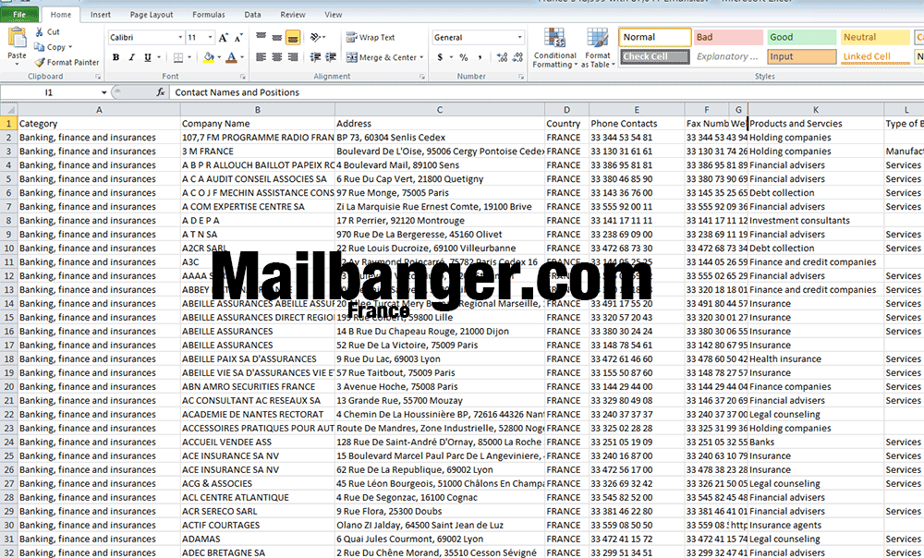Open the Clipboard group dialog launcher
Viewport: 924px width, 558px height.
(x=98, y=77)
